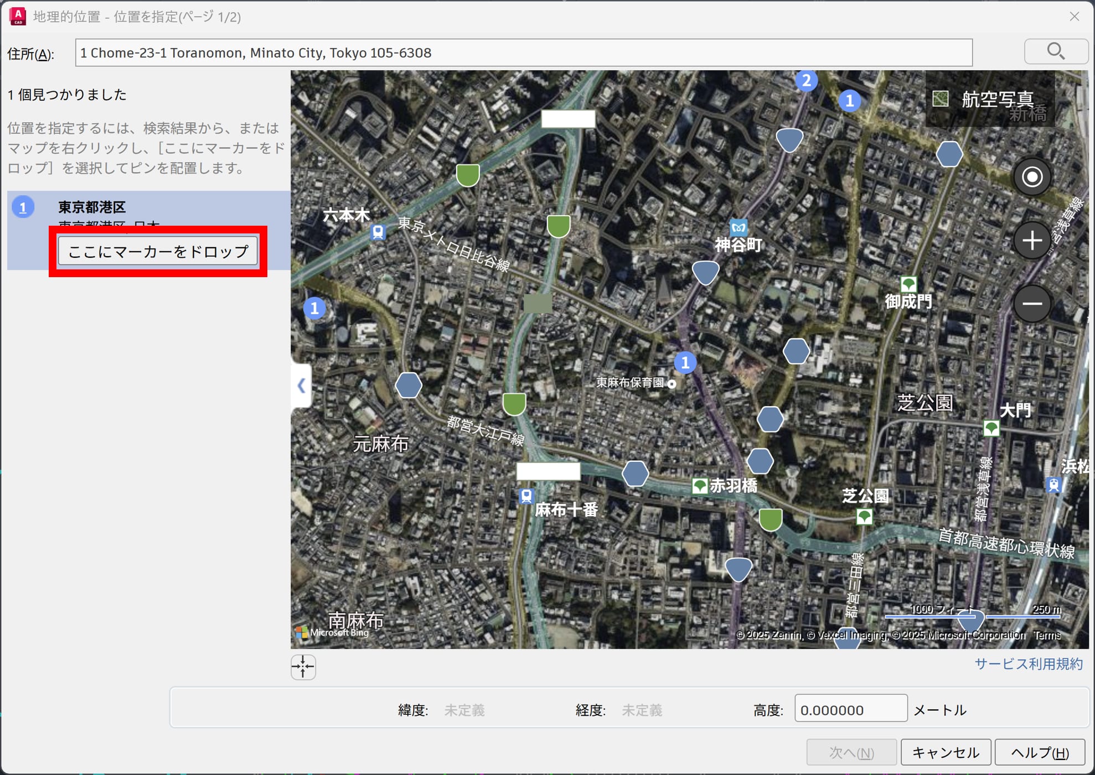This screenshot has height=775, width=1095.
Task: Close the 地理的位置 dialog window
Action: click(1075, 17)
